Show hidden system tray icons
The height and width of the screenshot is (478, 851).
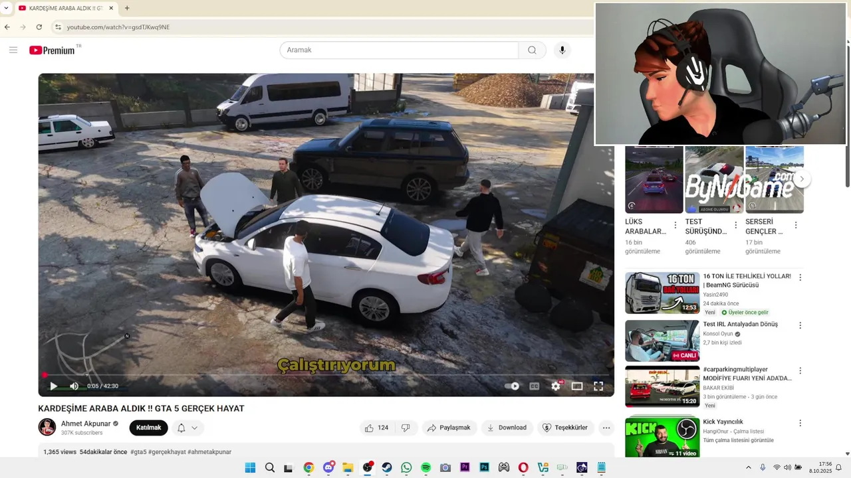pos(749,467)
